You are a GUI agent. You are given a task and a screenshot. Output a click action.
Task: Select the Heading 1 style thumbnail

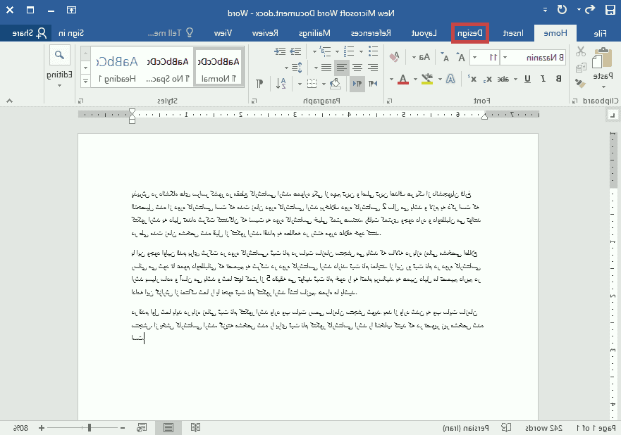(111, 68)
